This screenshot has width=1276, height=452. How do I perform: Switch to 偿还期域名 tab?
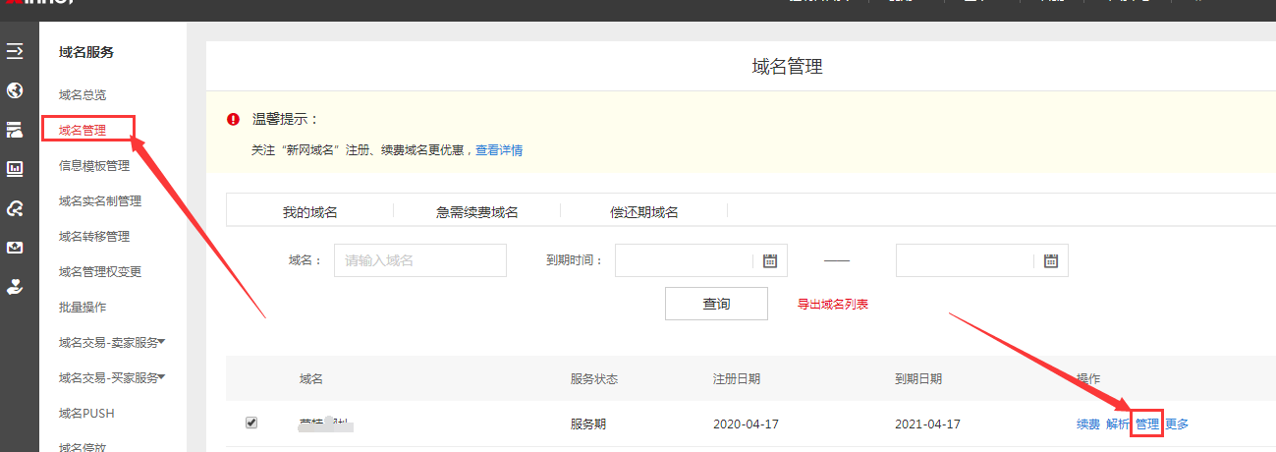point(644,211)
